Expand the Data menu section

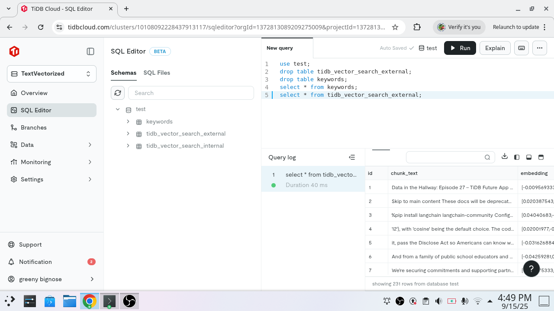click(x=52, y=145)
